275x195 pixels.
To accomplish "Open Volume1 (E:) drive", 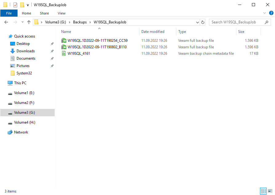I will pyautogui.click(x=24, y=93).
